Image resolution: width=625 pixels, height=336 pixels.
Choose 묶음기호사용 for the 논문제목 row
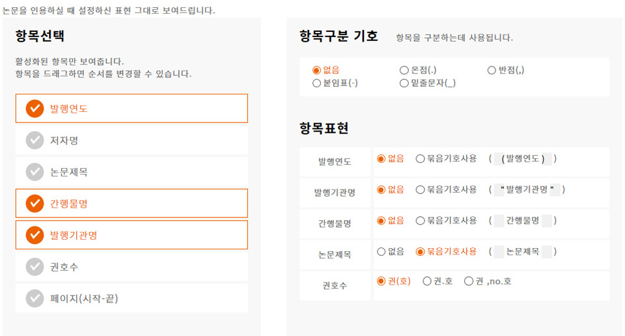[420, 251]
